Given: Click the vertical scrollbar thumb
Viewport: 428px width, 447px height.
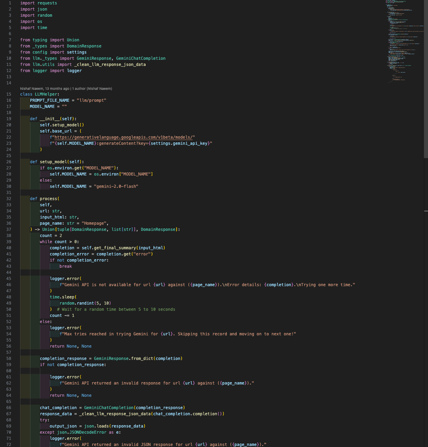Looking at the screenshot, I should [426, 79].
